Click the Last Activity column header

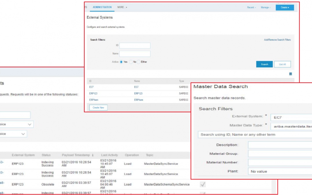pos(109,155)
